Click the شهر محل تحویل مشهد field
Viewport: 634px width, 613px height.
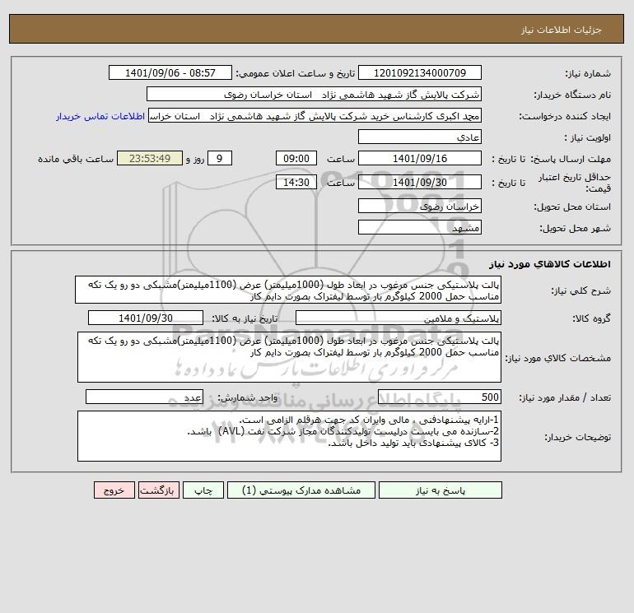(420, 227)
